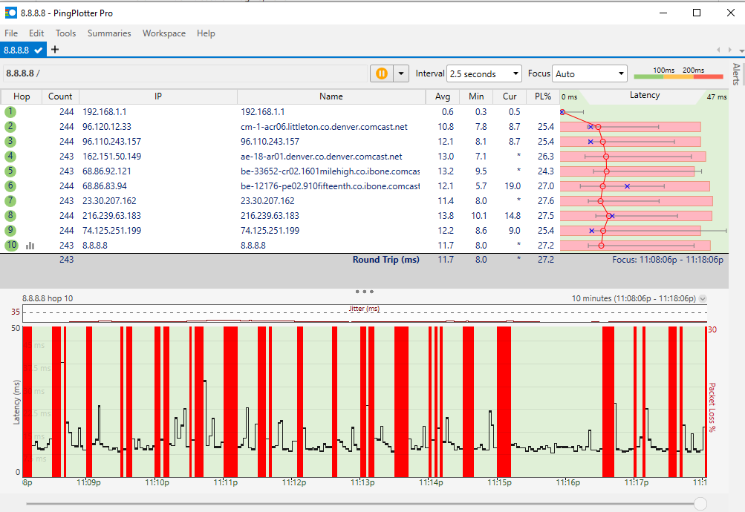Screen dimensions: 745x512
Task: Select hostname cm-1-acr06.littleton.co.denver.comcast.net
Action: (x=324, y=127)
